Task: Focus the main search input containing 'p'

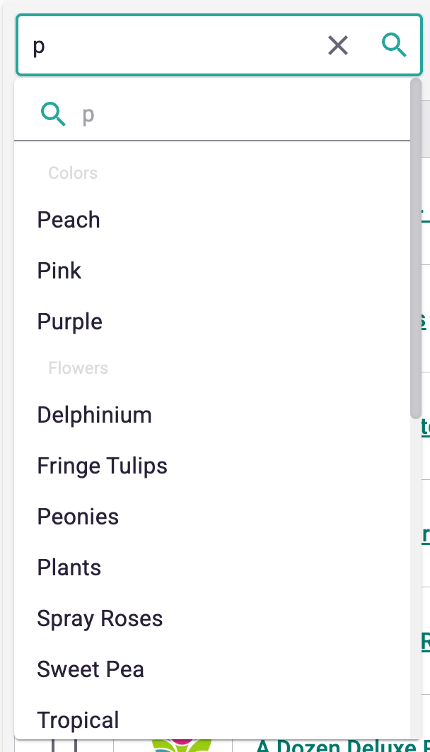Action: [173, 45]
